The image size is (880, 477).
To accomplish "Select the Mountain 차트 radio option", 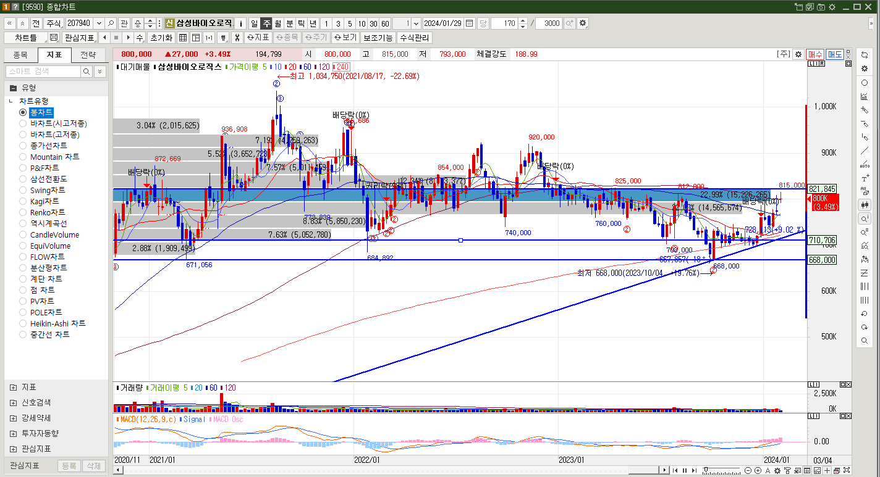I will click(23, 157).
